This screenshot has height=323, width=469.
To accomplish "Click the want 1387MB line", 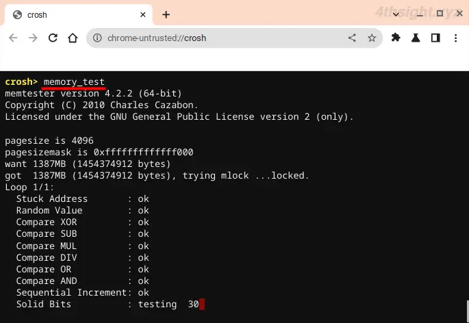I will click(88, 164).
